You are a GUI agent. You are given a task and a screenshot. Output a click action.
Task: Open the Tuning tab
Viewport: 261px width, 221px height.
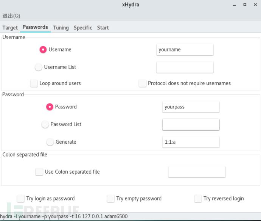coord(61,28)
